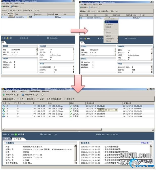
Task: Click the round stop icon beside 配置计算机
Action: tap(42, 95)
